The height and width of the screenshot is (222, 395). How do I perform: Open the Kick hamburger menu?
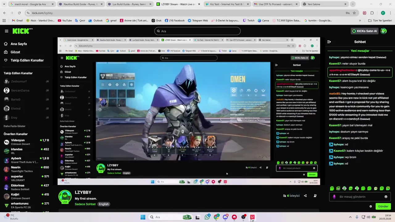tap(6, 31)
